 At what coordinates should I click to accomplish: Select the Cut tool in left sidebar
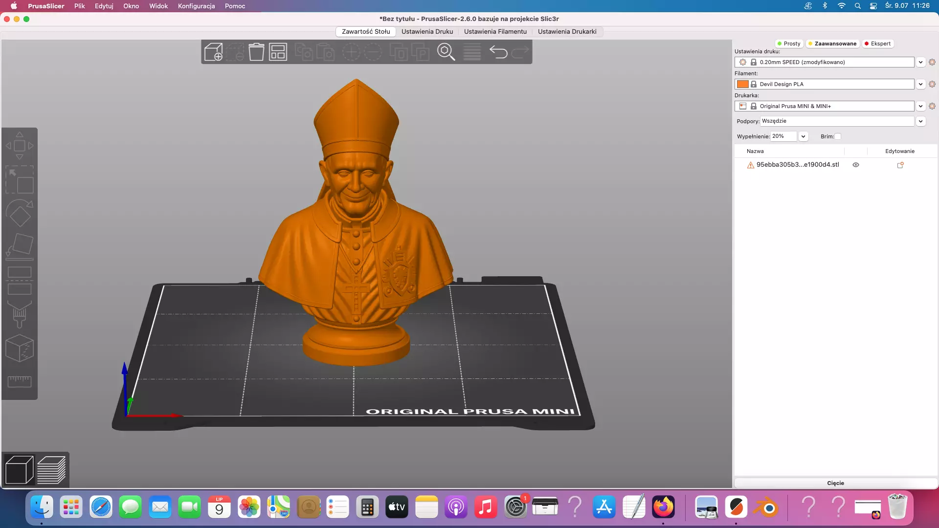coord(20,281)
